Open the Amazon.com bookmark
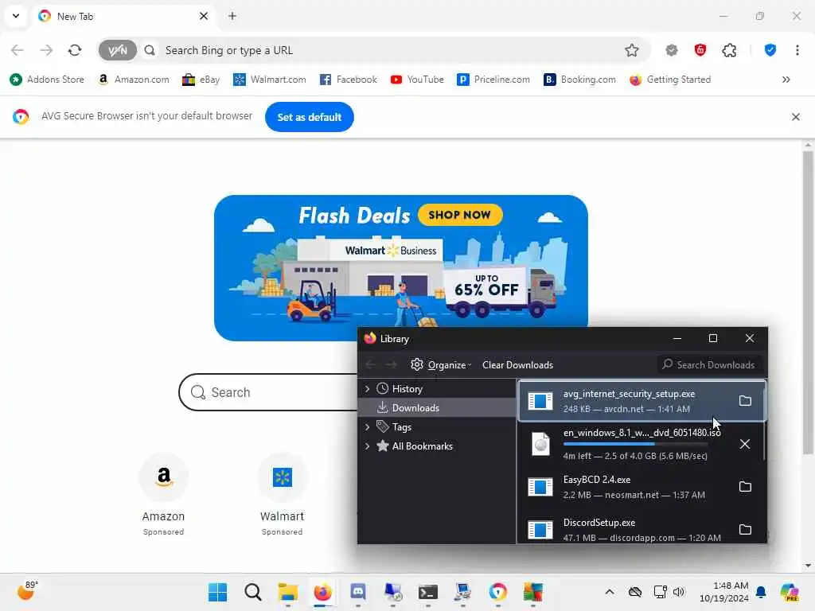Screen dimensions: 815x611 (x=134, y=80)
